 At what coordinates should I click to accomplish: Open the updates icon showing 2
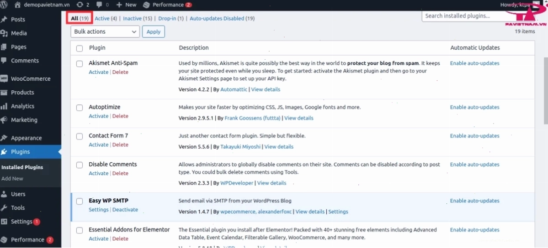[x=80, y=5]
